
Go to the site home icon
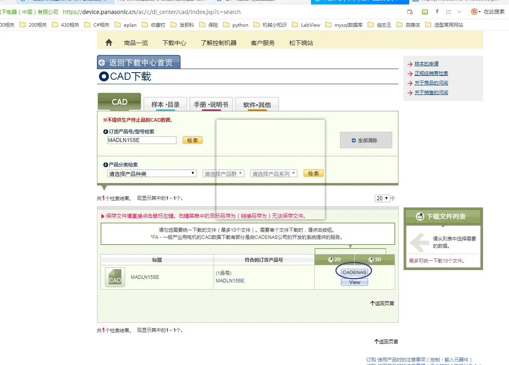(x=109, y=43)
